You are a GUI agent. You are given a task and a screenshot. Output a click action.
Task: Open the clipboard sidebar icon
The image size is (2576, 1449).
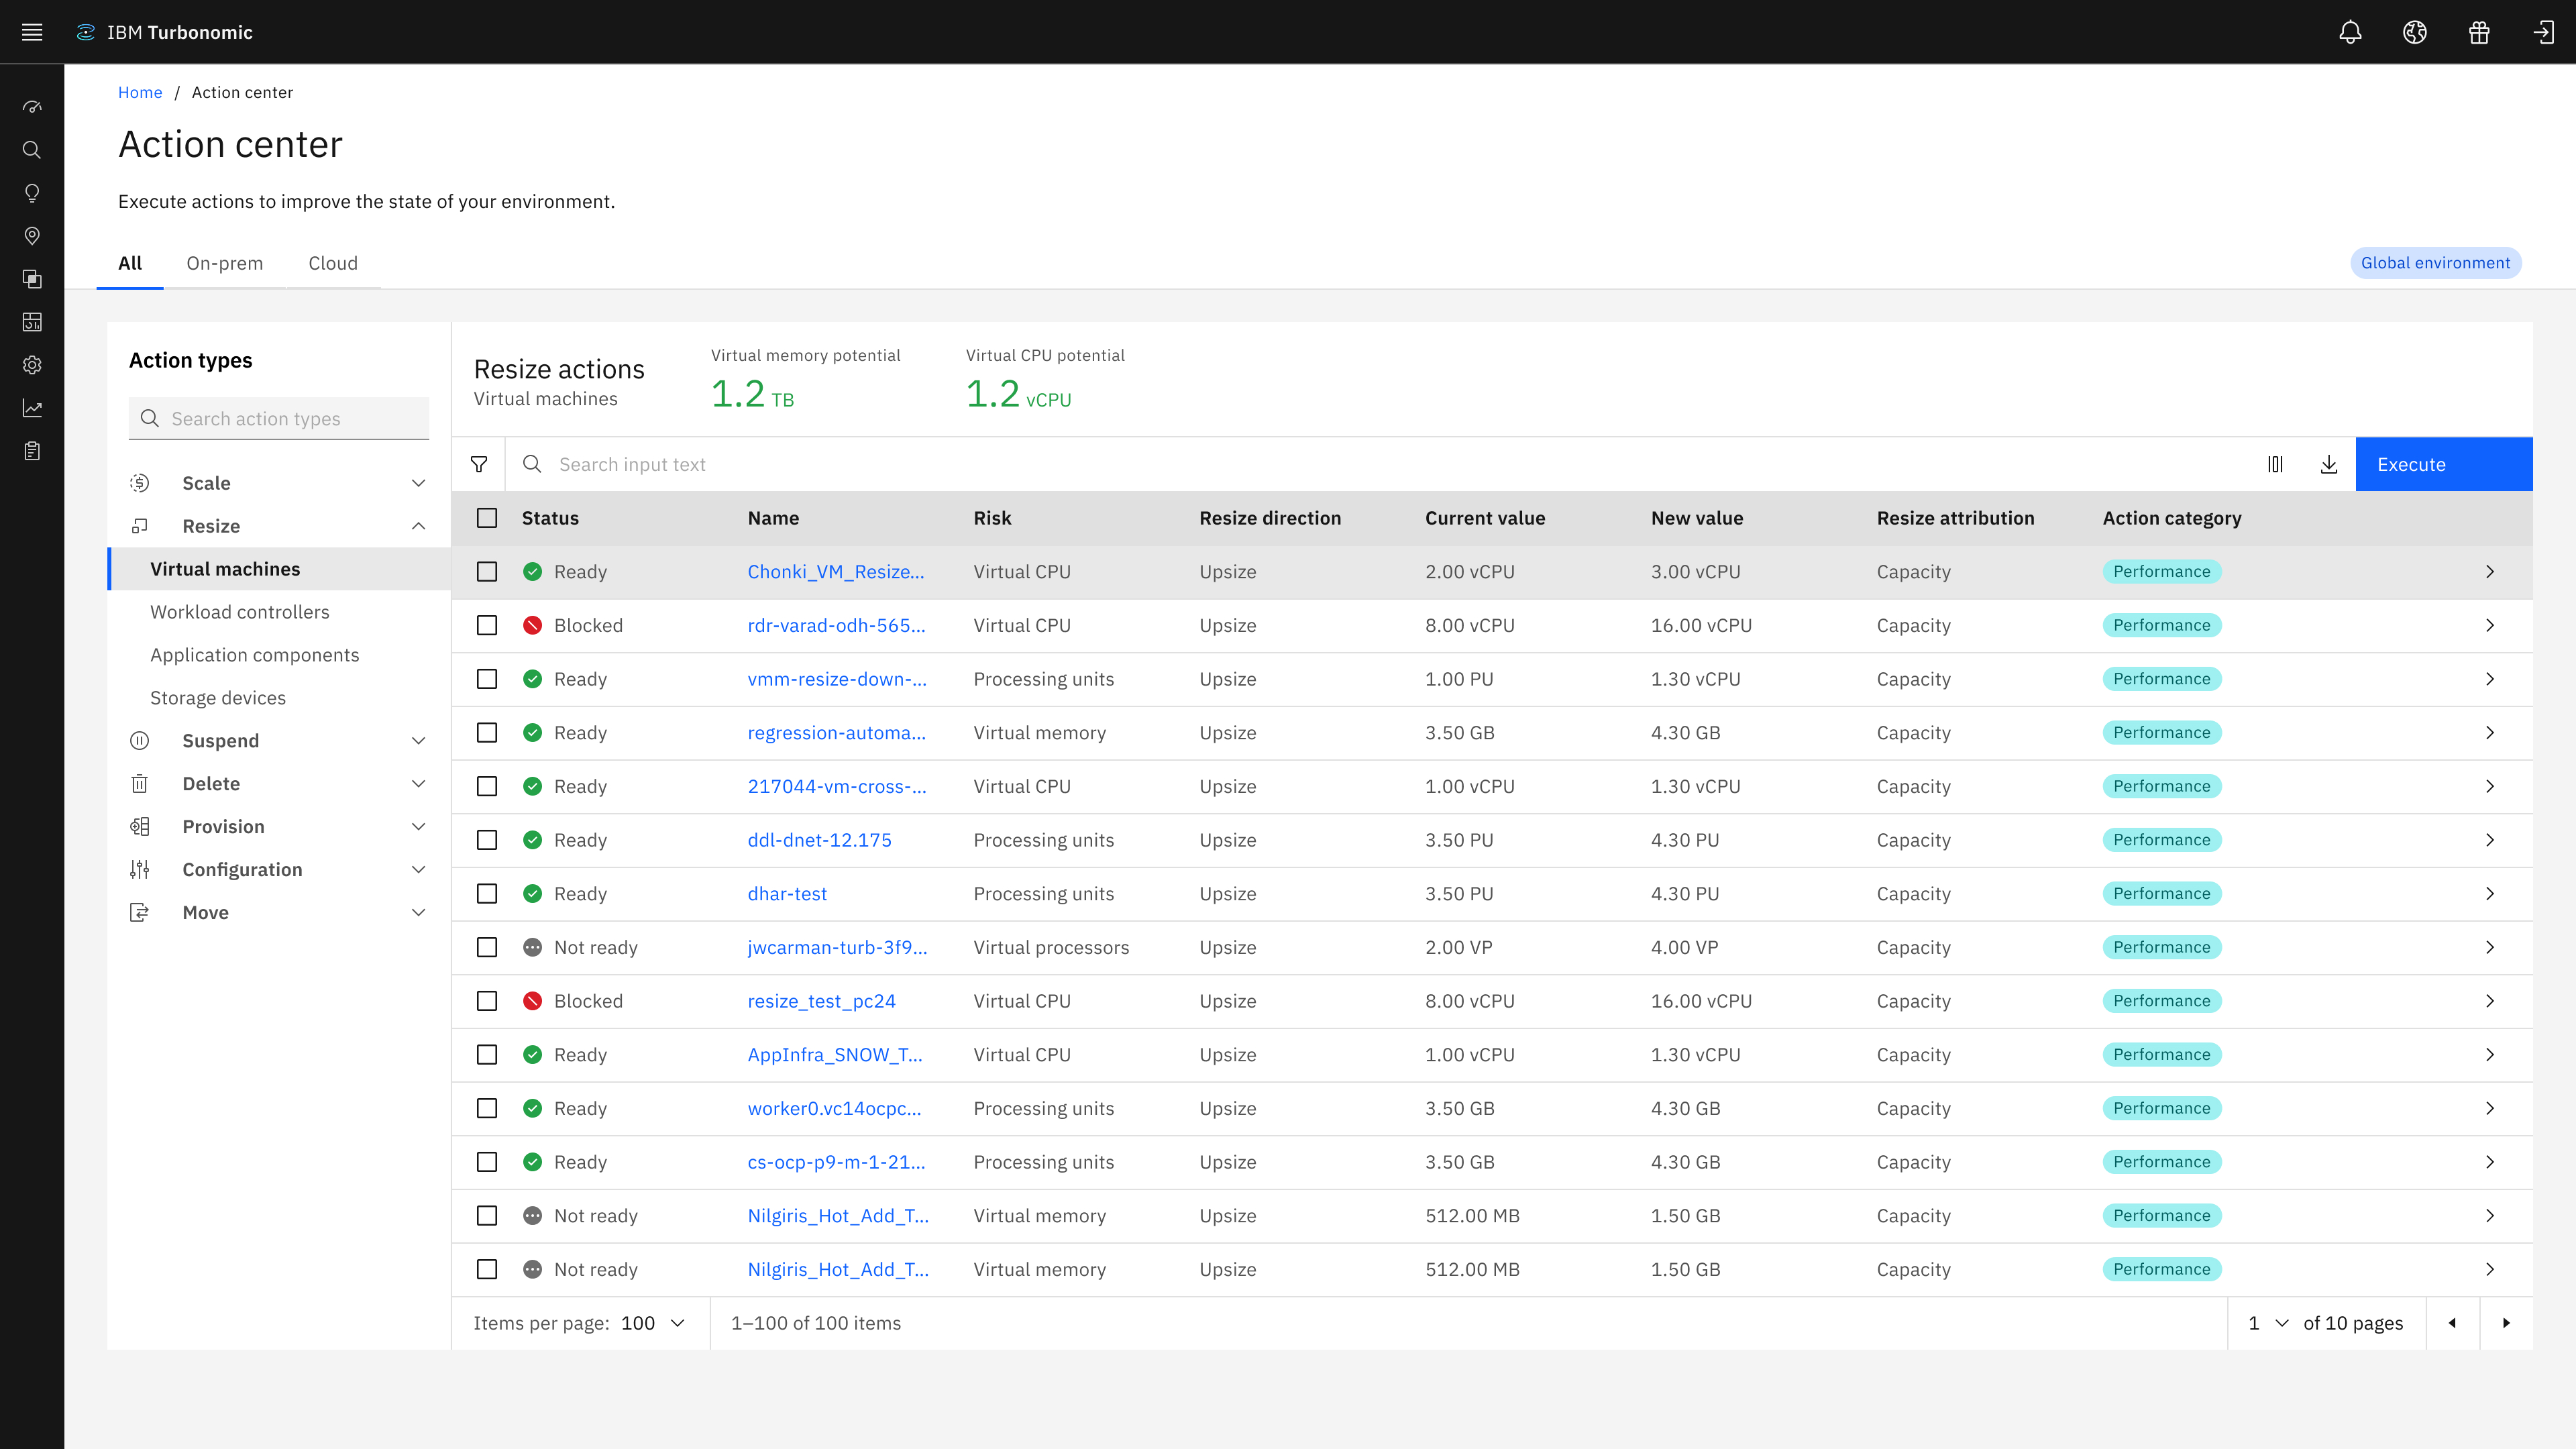[32, 451]
